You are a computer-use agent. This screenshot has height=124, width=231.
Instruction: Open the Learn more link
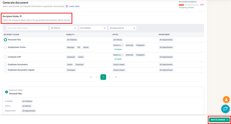[74, 6]
